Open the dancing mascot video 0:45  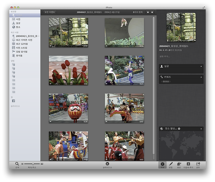coord(124,108)
